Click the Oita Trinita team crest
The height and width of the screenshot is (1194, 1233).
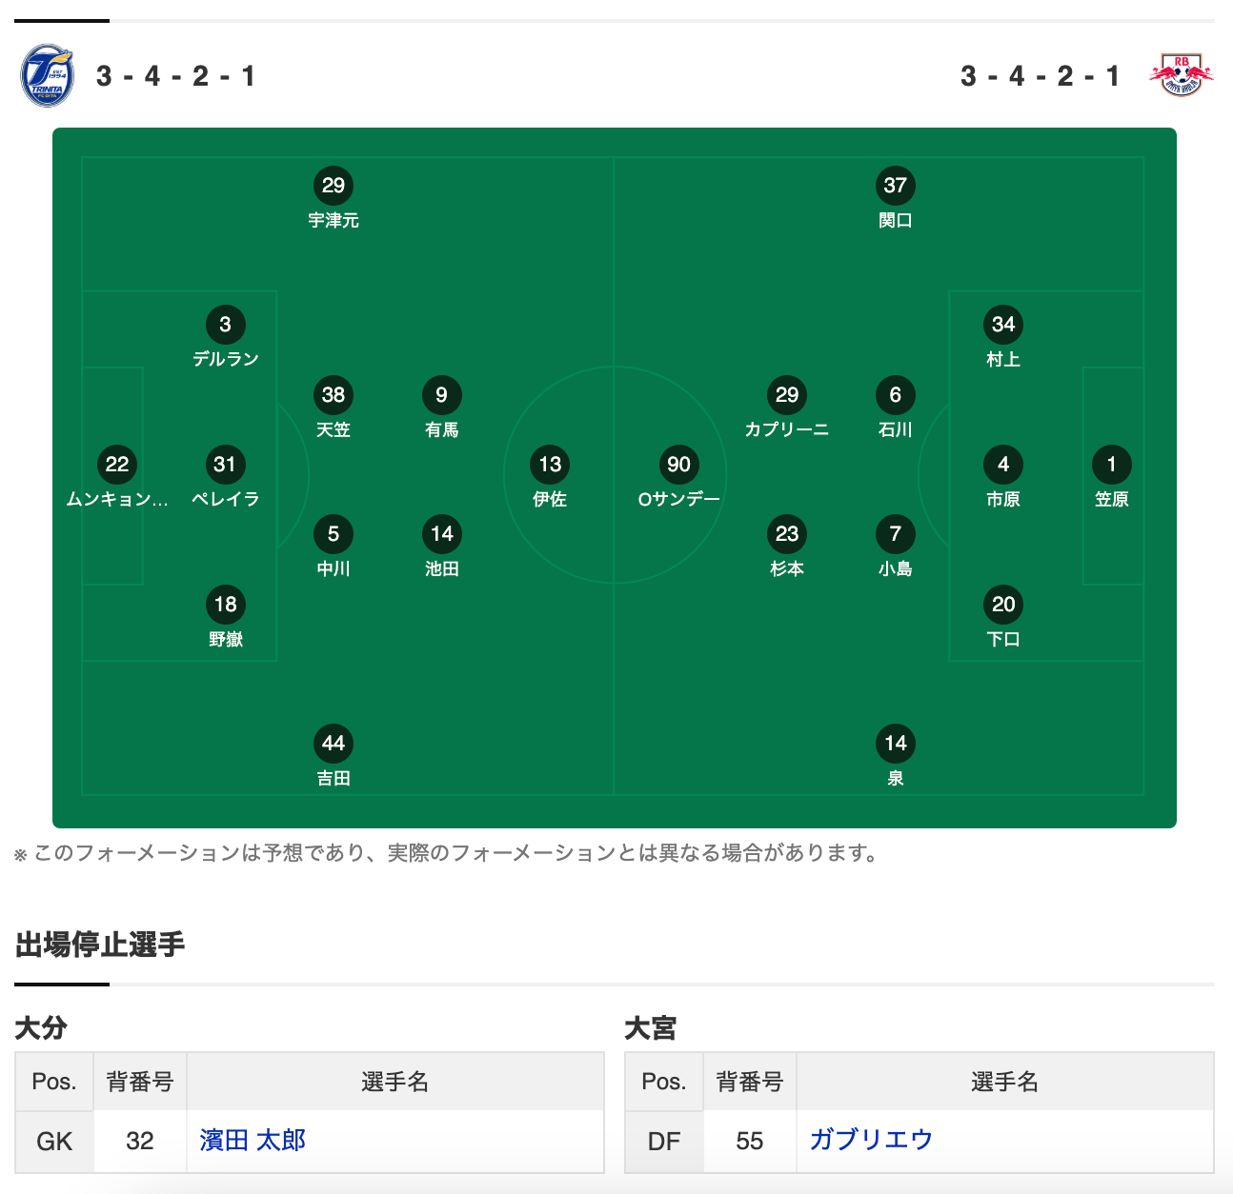point(47,75)
